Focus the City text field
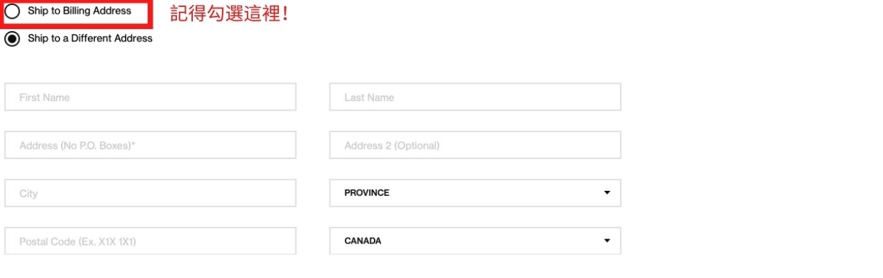Viewport: 883px width, 278px height. [x=150, y=194]
